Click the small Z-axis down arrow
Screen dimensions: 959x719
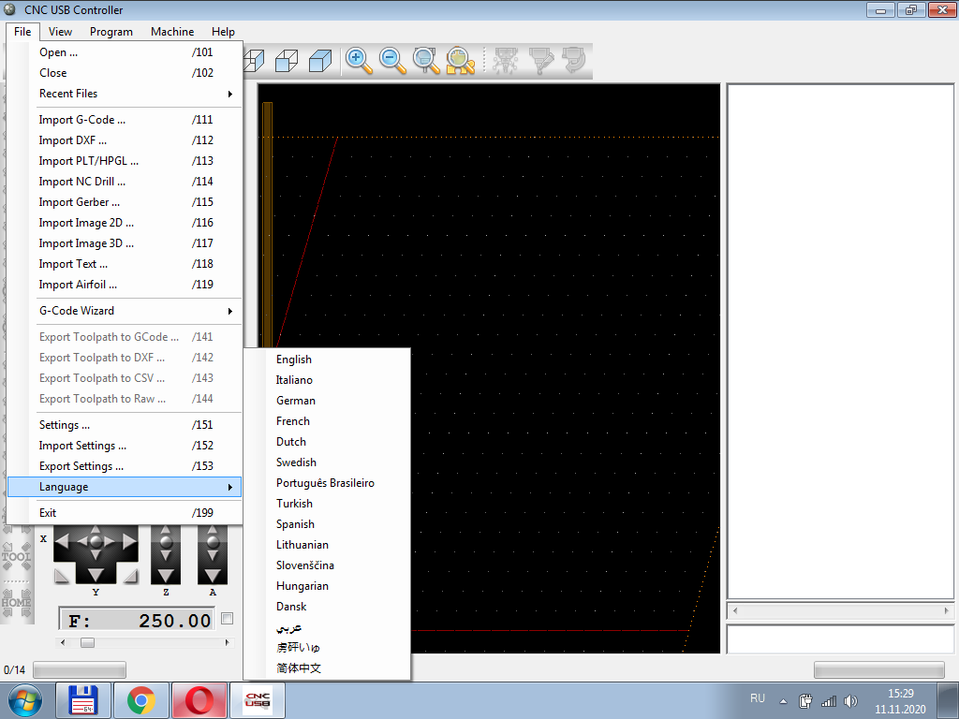(x=166, y=556)
